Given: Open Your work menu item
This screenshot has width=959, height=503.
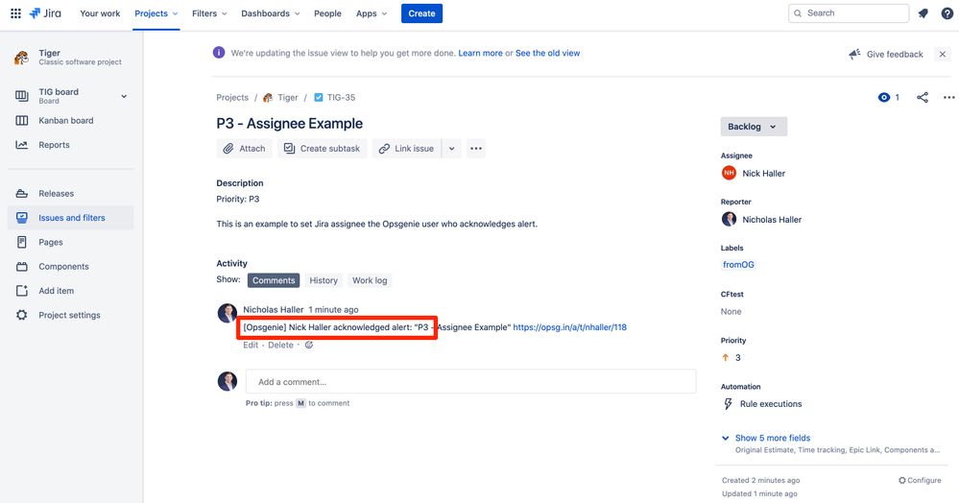Looking at the screenshot, I should (x=100, y=13).
